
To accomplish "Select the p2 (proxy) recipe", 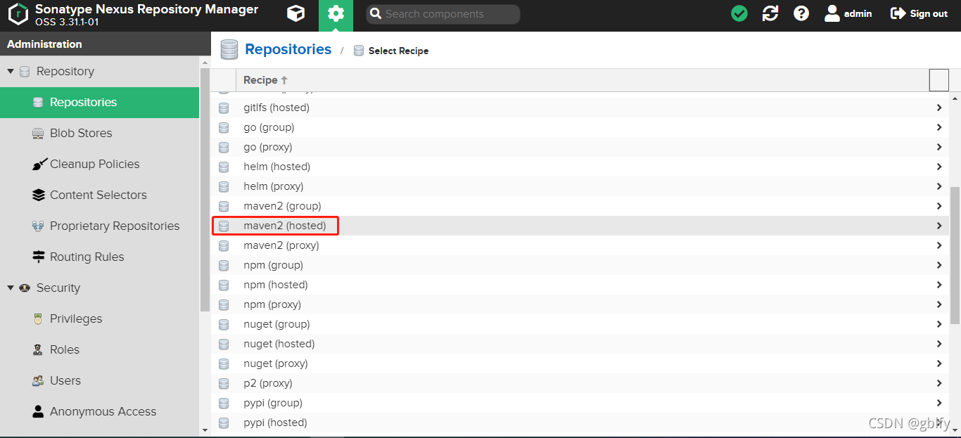I will (580, 383).
